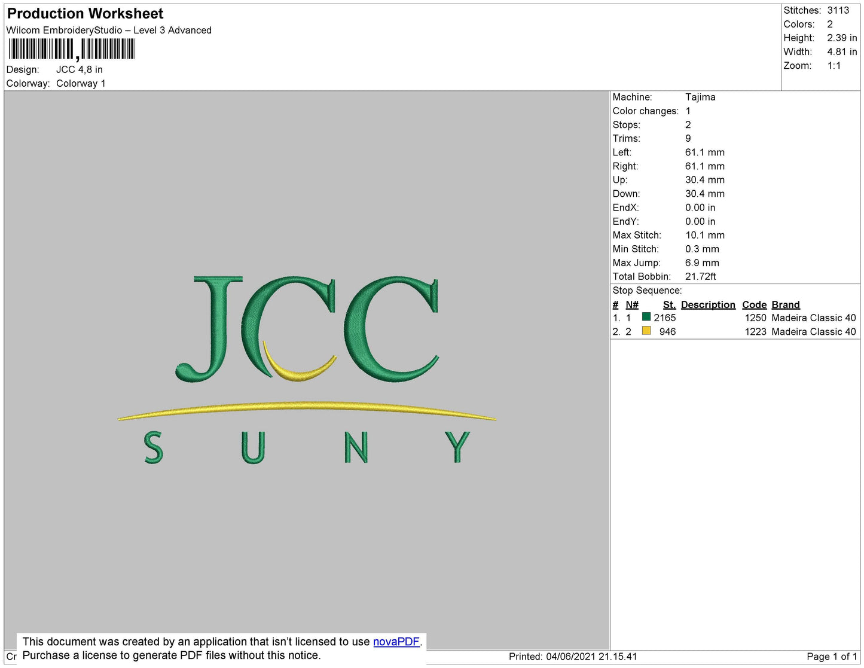Click stitch count 2165 in stop row 1
Image resolution: width=864 pixels, height=668 pixels.
click(665, 318)
